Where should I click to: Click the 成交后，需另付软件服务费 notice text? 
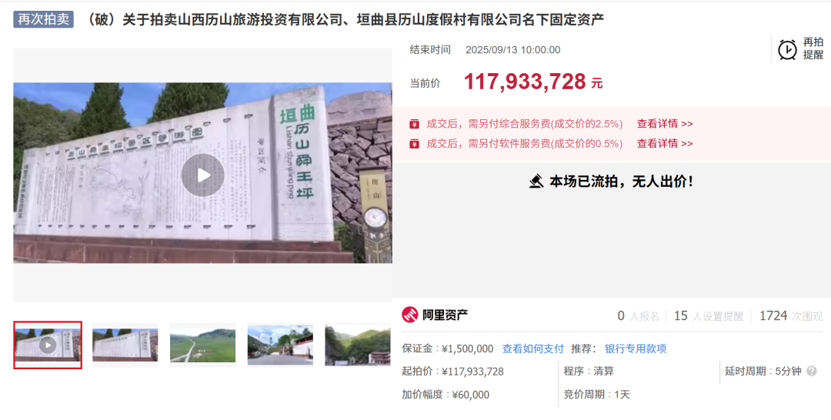click(x=525, y=144)
